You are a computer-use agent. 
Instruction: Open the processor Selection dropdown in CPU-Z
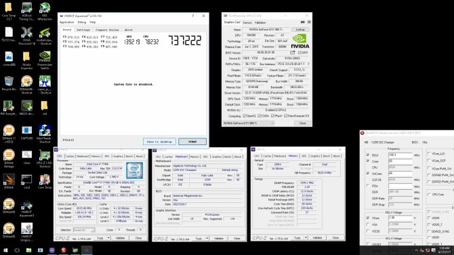[x=83, y=230]
